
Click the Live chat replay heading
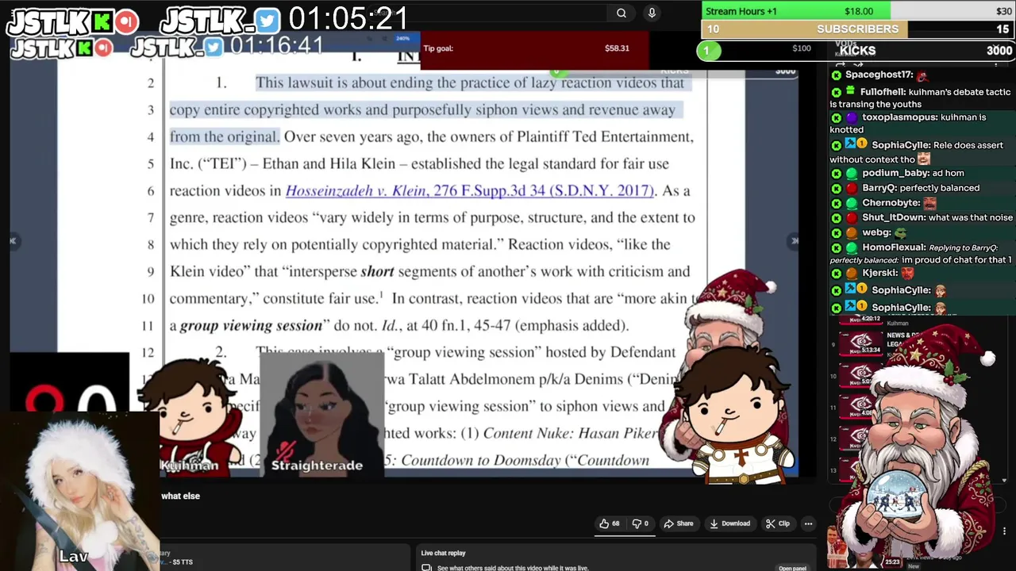[x=443, y=553]
